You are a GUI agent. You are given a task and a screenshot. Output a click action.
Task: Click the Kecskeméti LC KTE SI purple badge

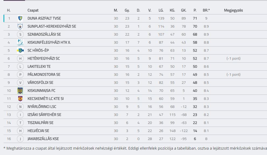(x=20, y=99)
